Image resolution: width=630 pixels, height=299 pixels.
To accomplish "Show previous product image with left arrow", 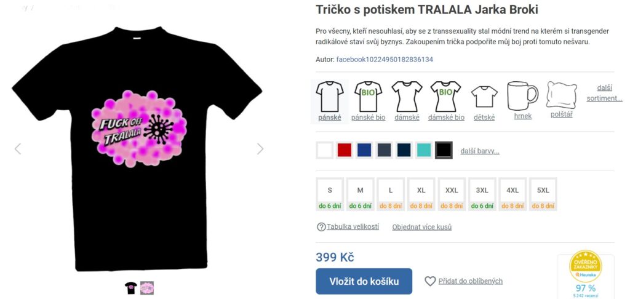I will [18, 149].
